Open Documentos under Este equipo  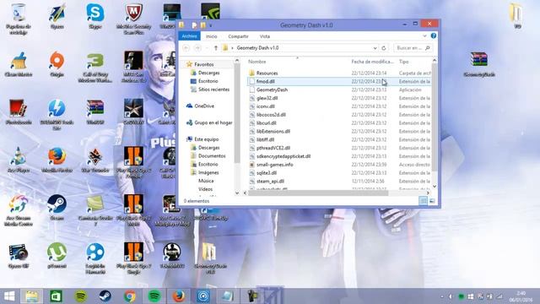coord(212,155)
